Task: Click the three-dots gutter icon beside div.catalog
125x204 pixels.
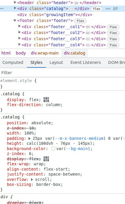Action: [2, 8]
